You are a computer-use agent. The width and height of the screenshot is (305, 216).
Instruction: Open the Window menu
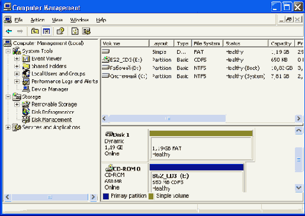point(79,20)
